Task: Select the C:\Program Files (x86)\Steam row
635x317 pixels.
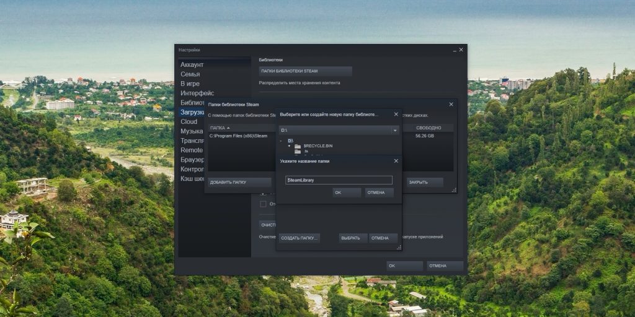Action: 239,136
